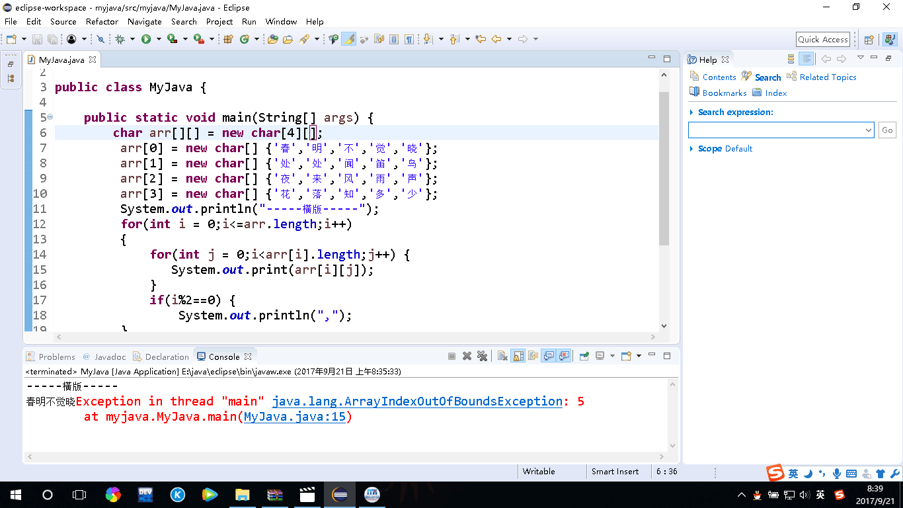Click the Run with Coverage icon
Screen dimensions: 903x508
(172, 39)
